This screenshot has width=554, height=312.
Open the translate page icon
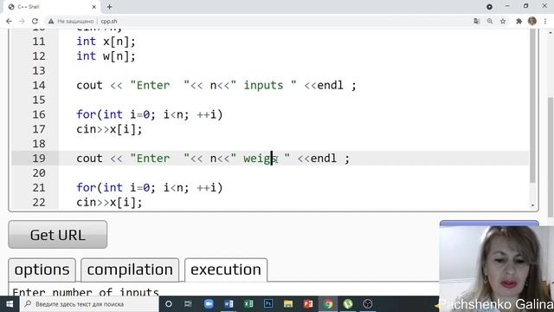point(477,21)
